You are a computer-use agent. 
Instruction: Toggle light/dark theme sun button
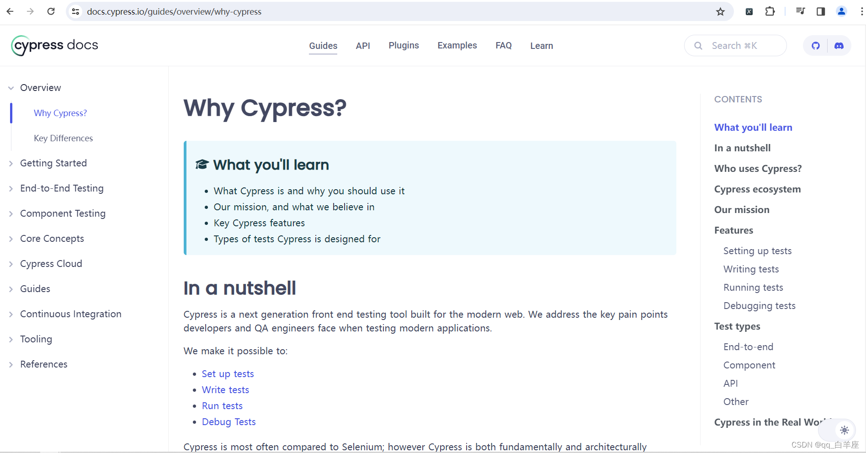point(845,430)
